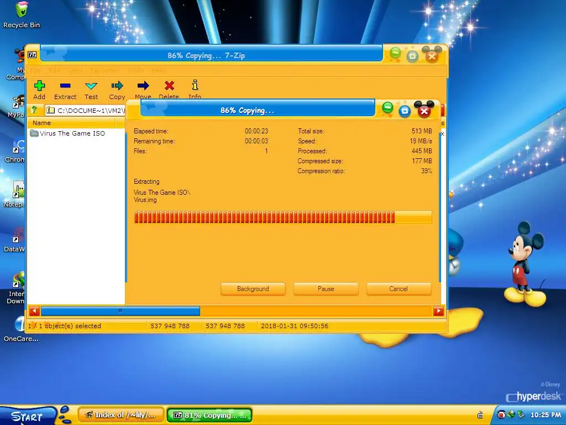Close the main 7-Zip window
The height and width of the screenshot is (425, 566).
click(432, 56)
